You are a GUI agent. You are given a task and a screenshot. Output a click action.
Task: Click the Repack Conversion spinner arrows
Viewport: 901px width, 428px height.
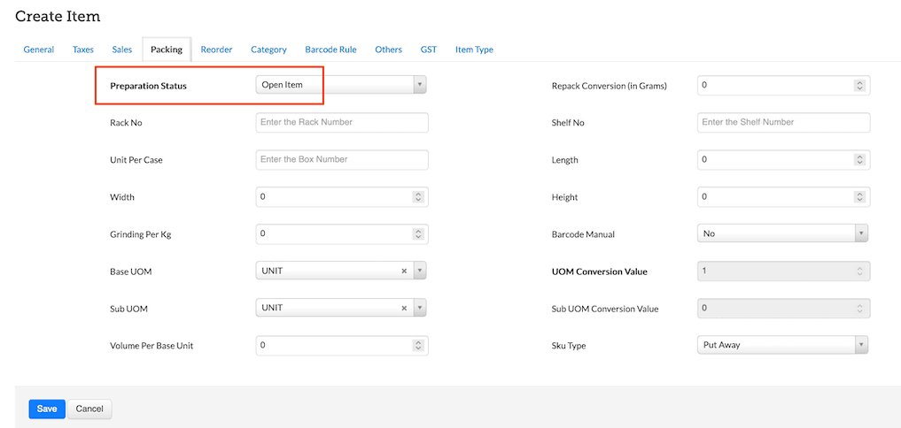tap(859, 85)
